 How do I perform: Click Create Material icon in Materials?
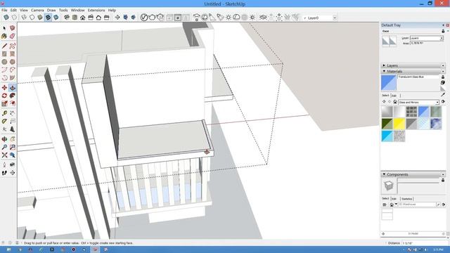[443, 82]
